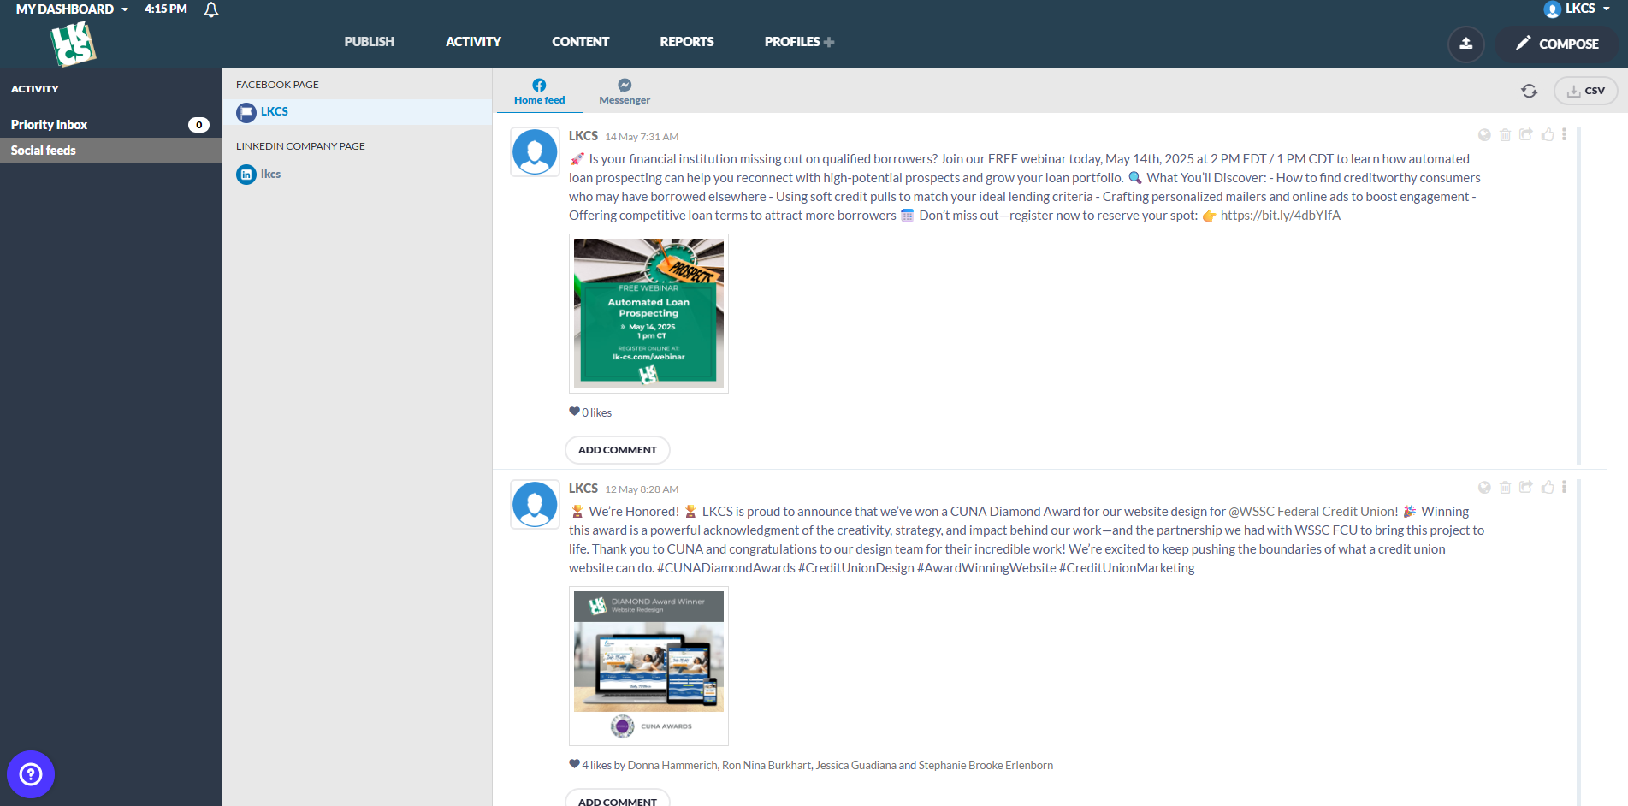The width and height of the screenshot is (1628, 806).
Task: Open more options on 14 May post
Action: point(1564,135)
